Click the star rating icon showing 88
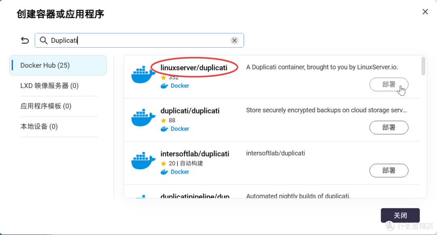The image size is (437, 235). click(x=163, y=120)
